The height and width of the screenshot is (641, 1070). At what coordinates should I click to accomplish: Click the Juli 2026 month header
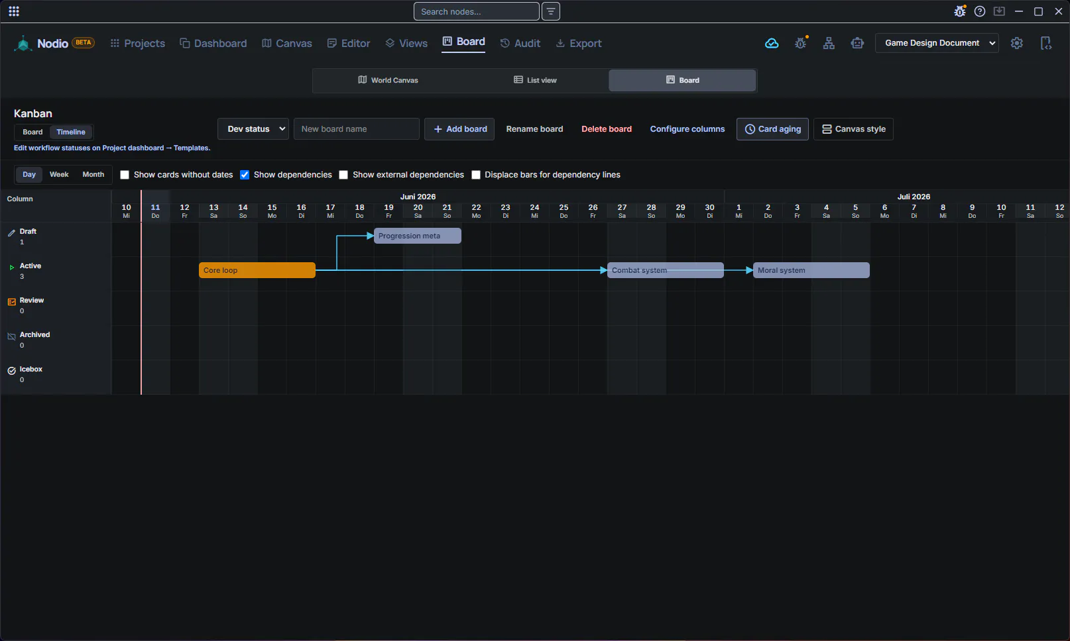coord(914,197)
